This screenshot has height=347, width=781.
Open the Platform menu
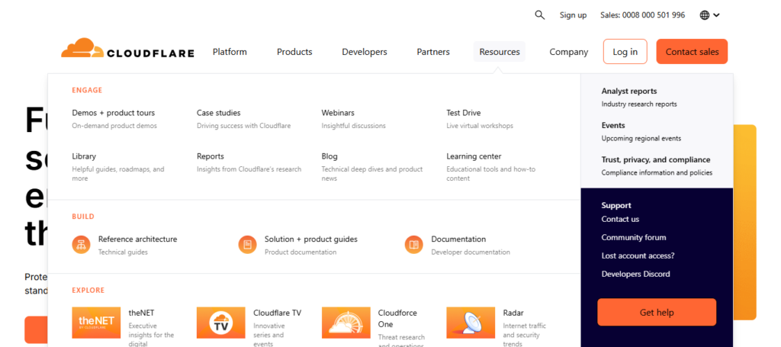[x=230, y=52]
